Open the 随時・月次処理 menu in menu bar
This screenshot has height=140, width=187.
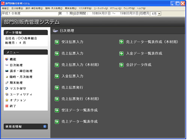click(x=54, y=8)
